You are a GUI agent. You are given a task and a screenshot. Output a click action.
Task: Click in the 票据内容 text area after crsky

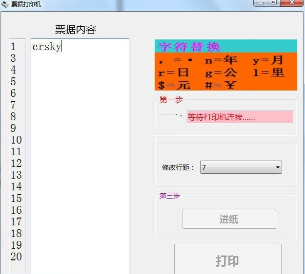(80, 155)
